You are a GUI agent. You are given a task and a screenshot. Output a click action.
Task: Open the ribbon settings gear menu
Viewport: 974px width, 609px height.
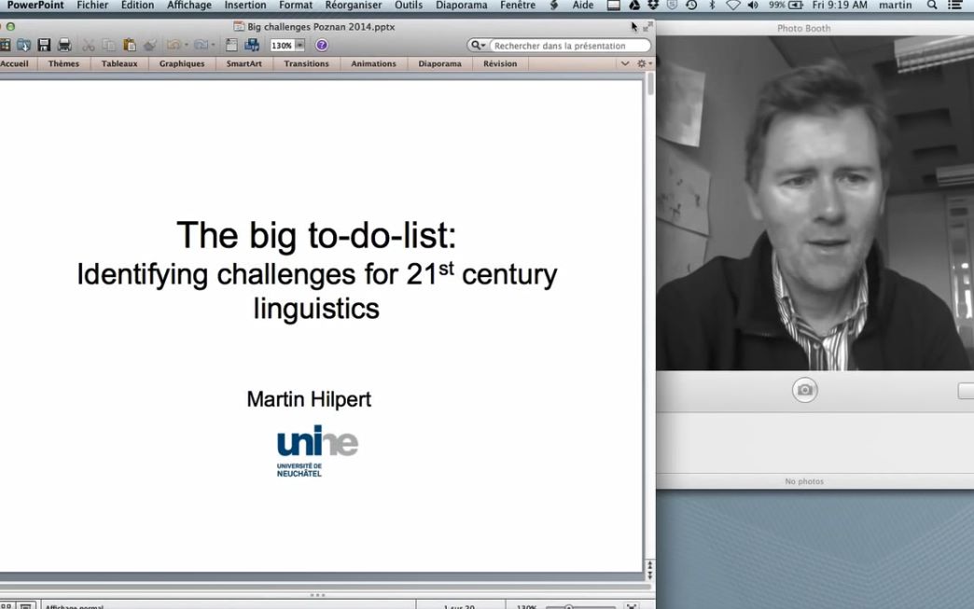(644, 63)
